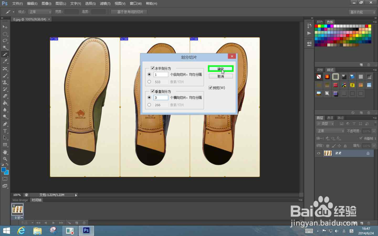Select the Zoom magnifier tool
Image resolution: width=378 pixels, height=236 pixels.
point(5,159)
